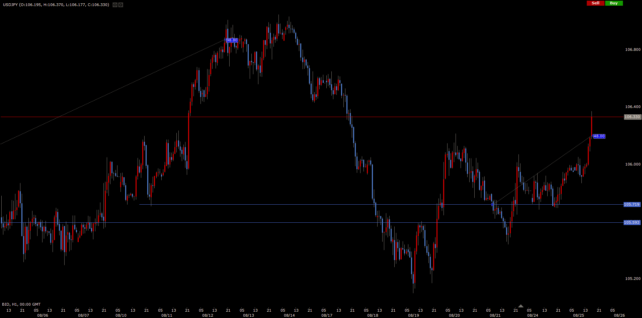This screenshot has width=642, height=318.
Task: Select the 105.719 horizontal line label
Action: [x=632, y=204]
